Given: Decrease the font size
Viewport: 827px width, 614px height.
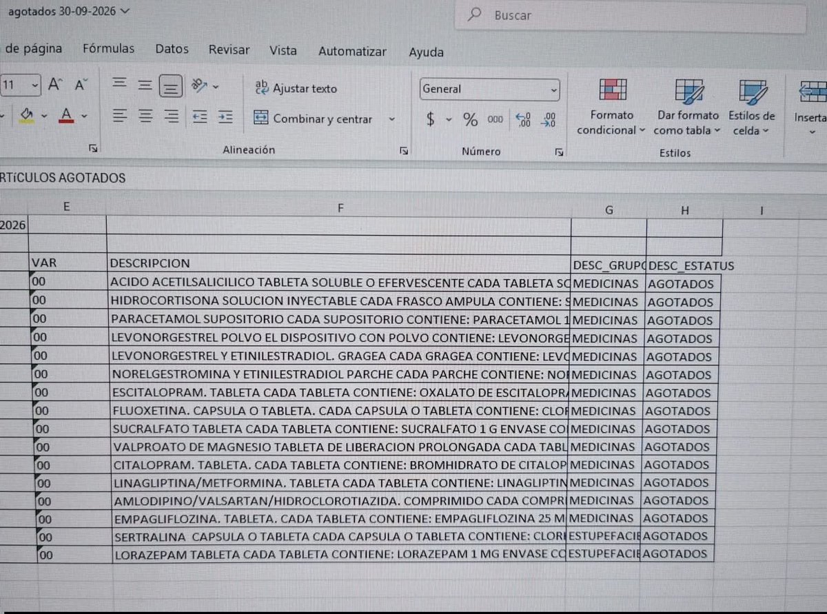Looking at the screenshot, I should tap(81, 85).
